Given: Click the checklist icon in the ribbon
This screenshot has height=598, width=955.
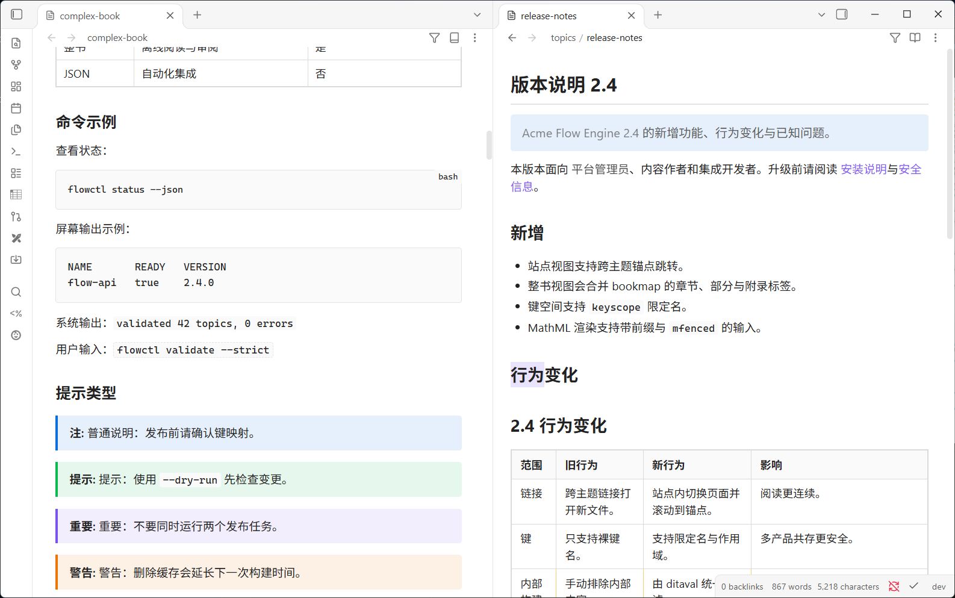Looking at the screenshot, I should tap(16, 173).
